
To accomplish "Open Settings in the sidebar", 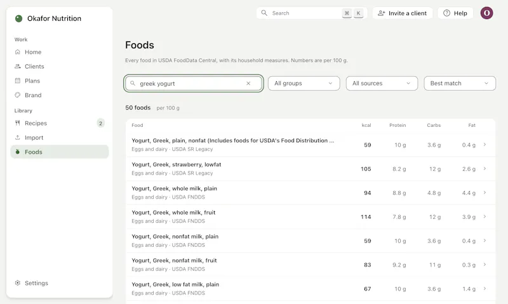I will 60,283.
